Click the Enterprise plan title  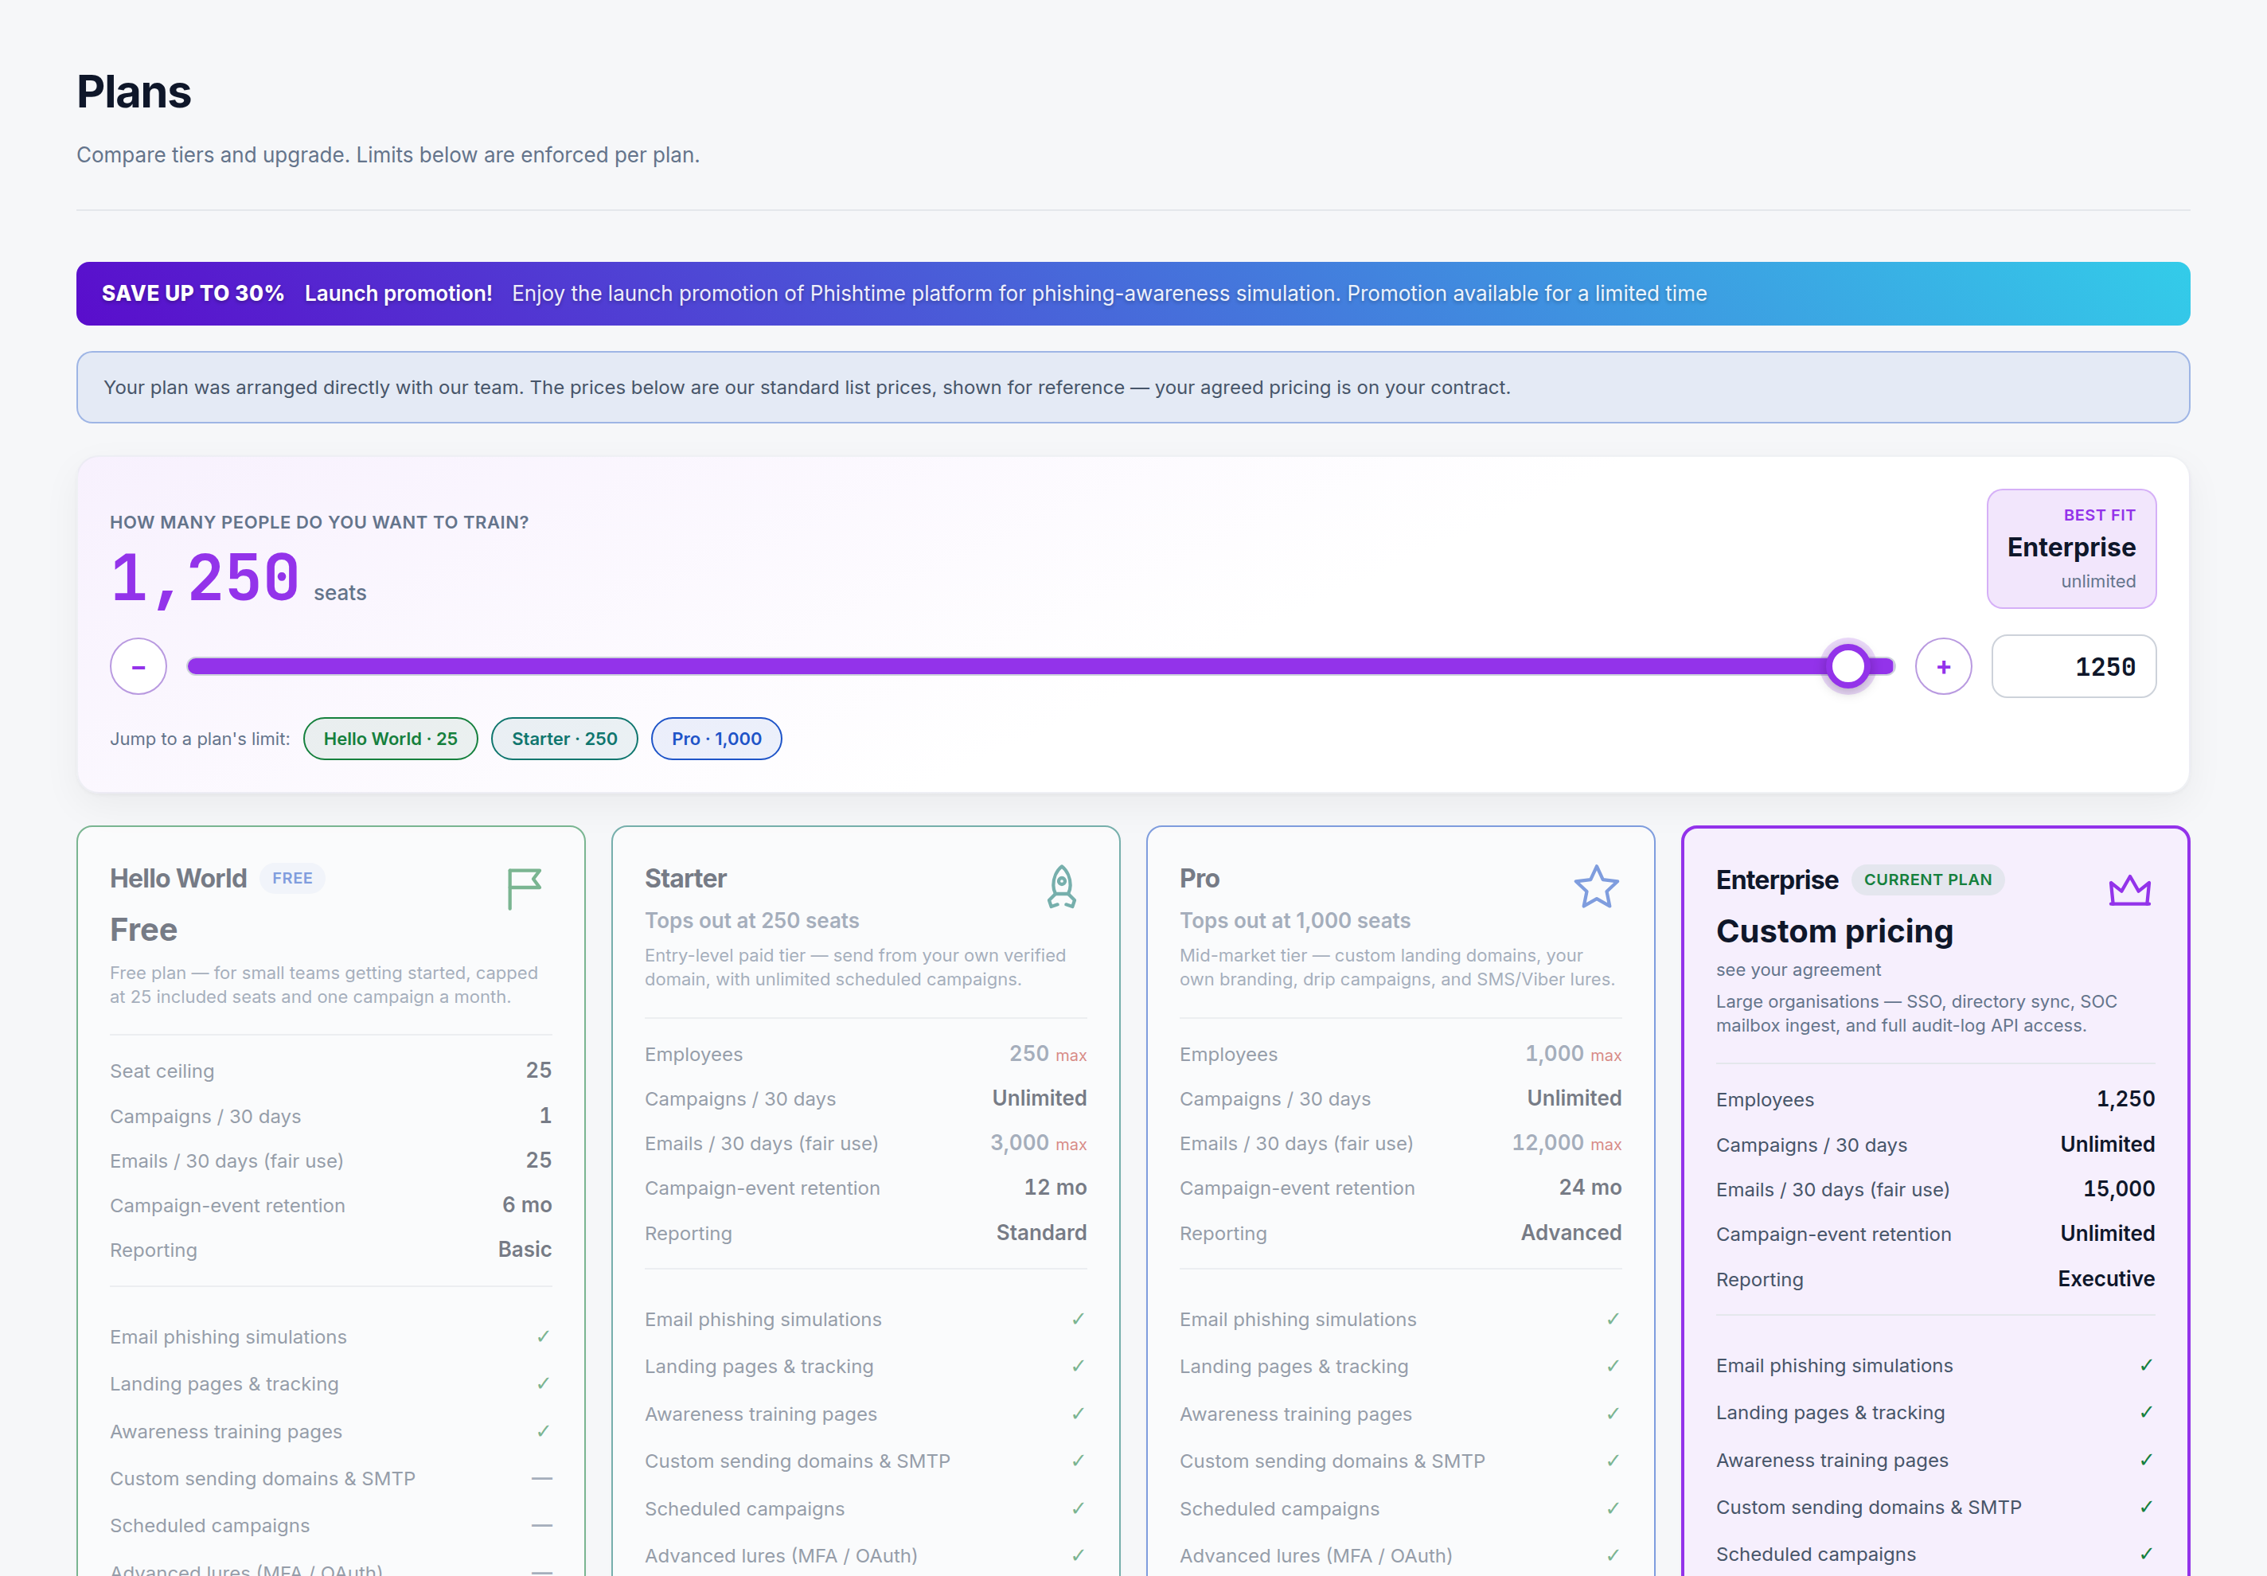1777,880
